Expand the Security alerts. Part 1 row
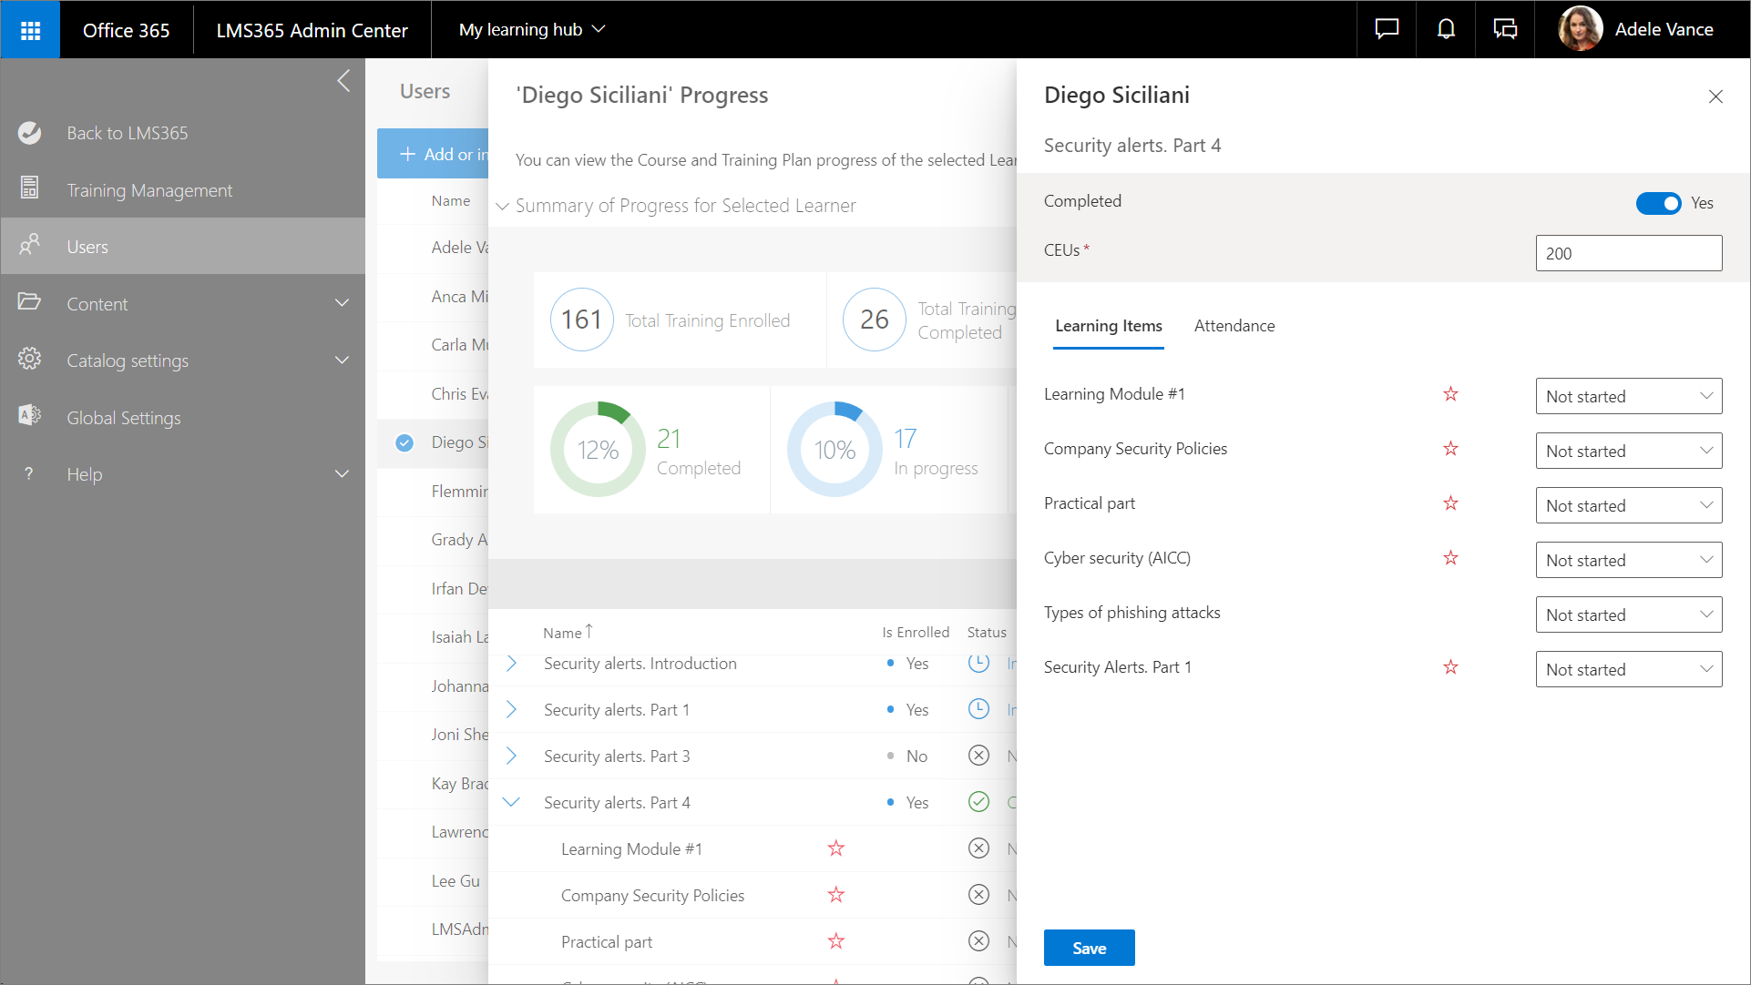This screenshot has height=985, width=1751. click(512, 709)
